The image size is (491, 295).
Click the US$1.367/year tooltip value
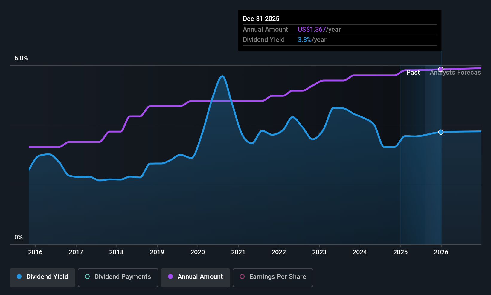click(319, 29)
